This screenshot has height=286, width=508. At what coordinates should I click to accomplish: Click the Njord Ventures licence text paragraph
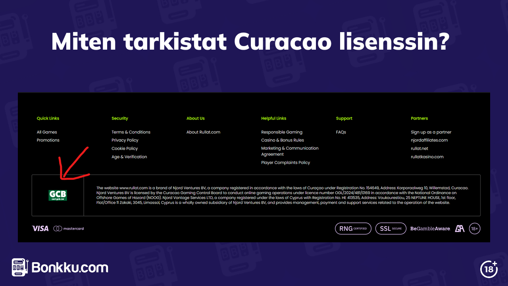tap(282, 195)
